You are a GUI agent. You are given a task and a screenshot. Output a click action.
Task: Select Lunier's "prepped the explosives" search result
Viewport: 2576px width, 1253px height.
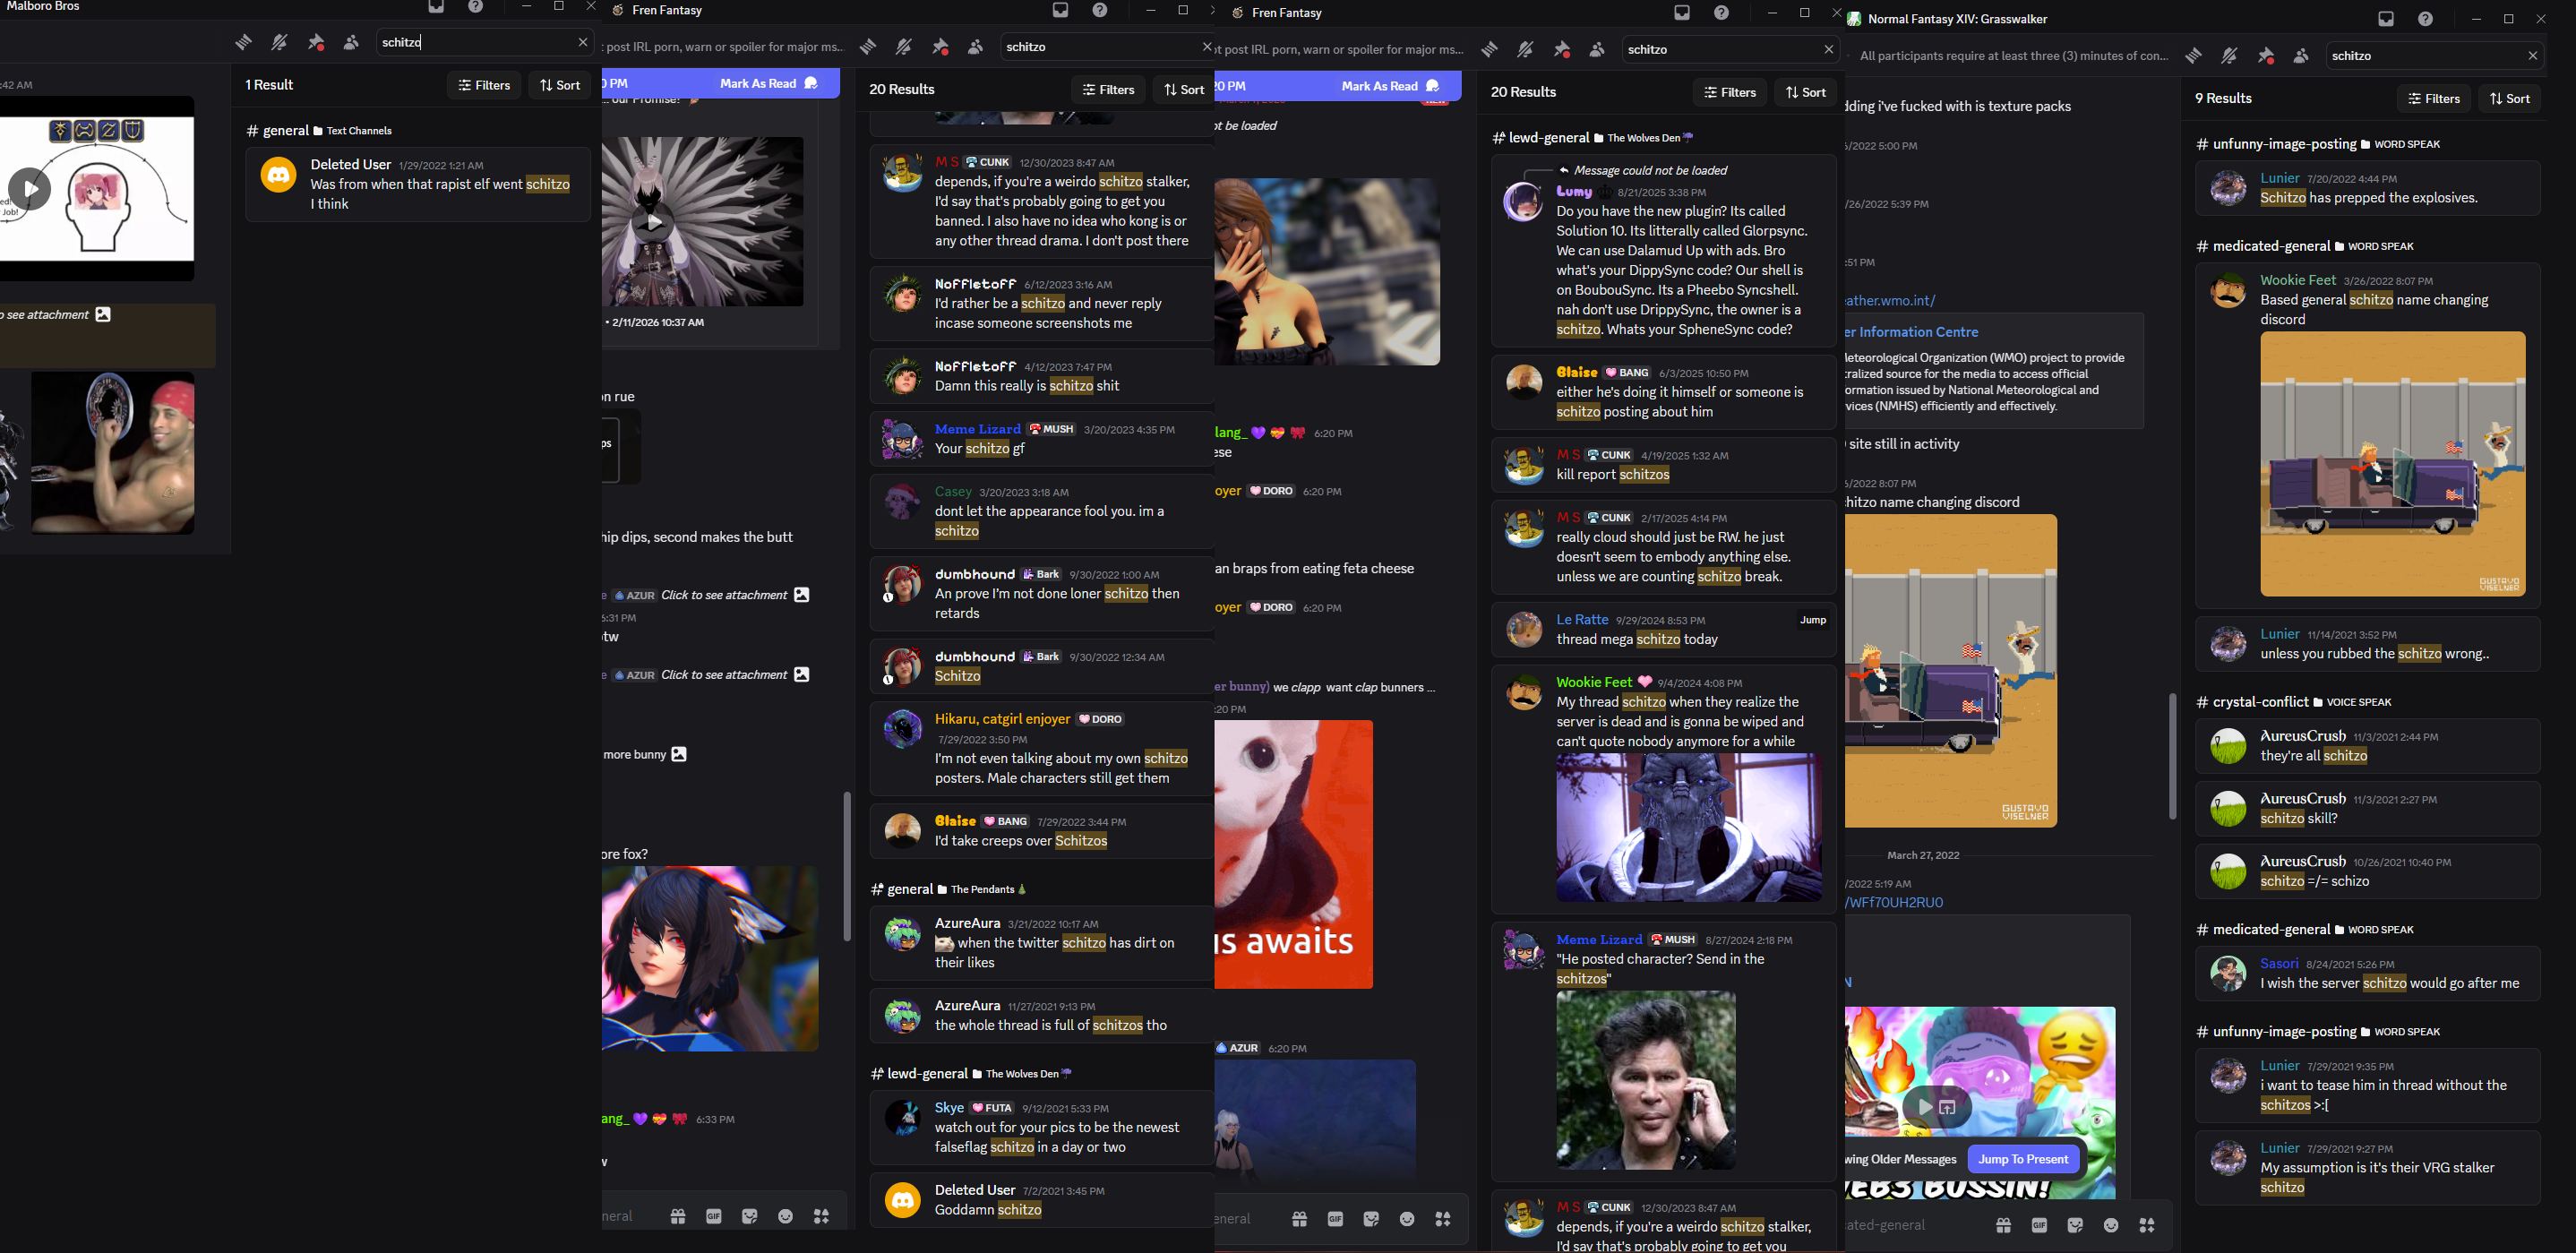[2367, 188]
